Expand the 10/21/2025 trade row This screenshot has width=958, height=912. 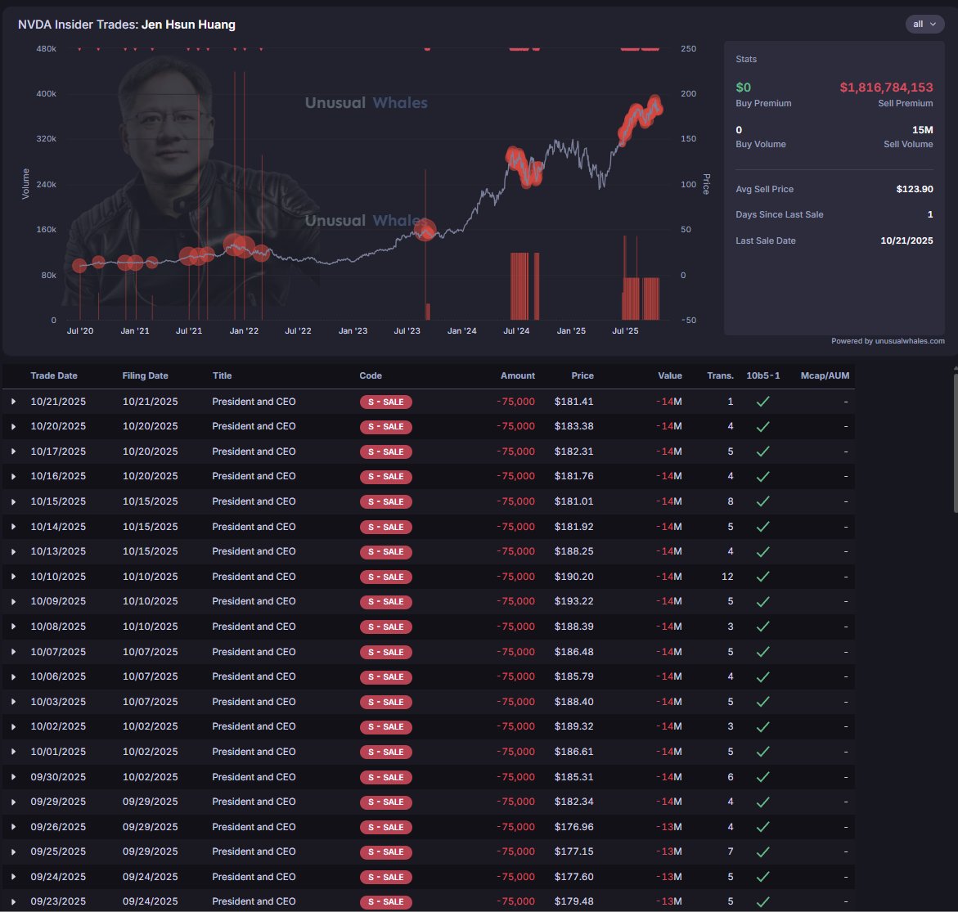point(13,402)
